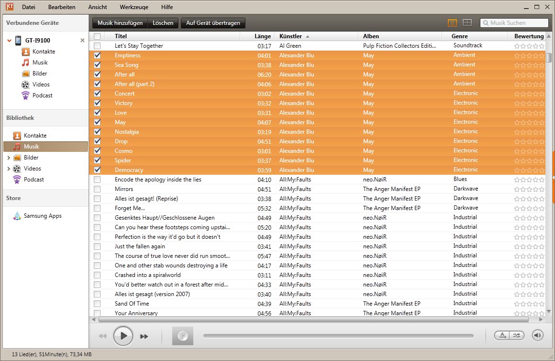
Task: Open device Podcast section under GT-I9100
Action: [42, 96]
